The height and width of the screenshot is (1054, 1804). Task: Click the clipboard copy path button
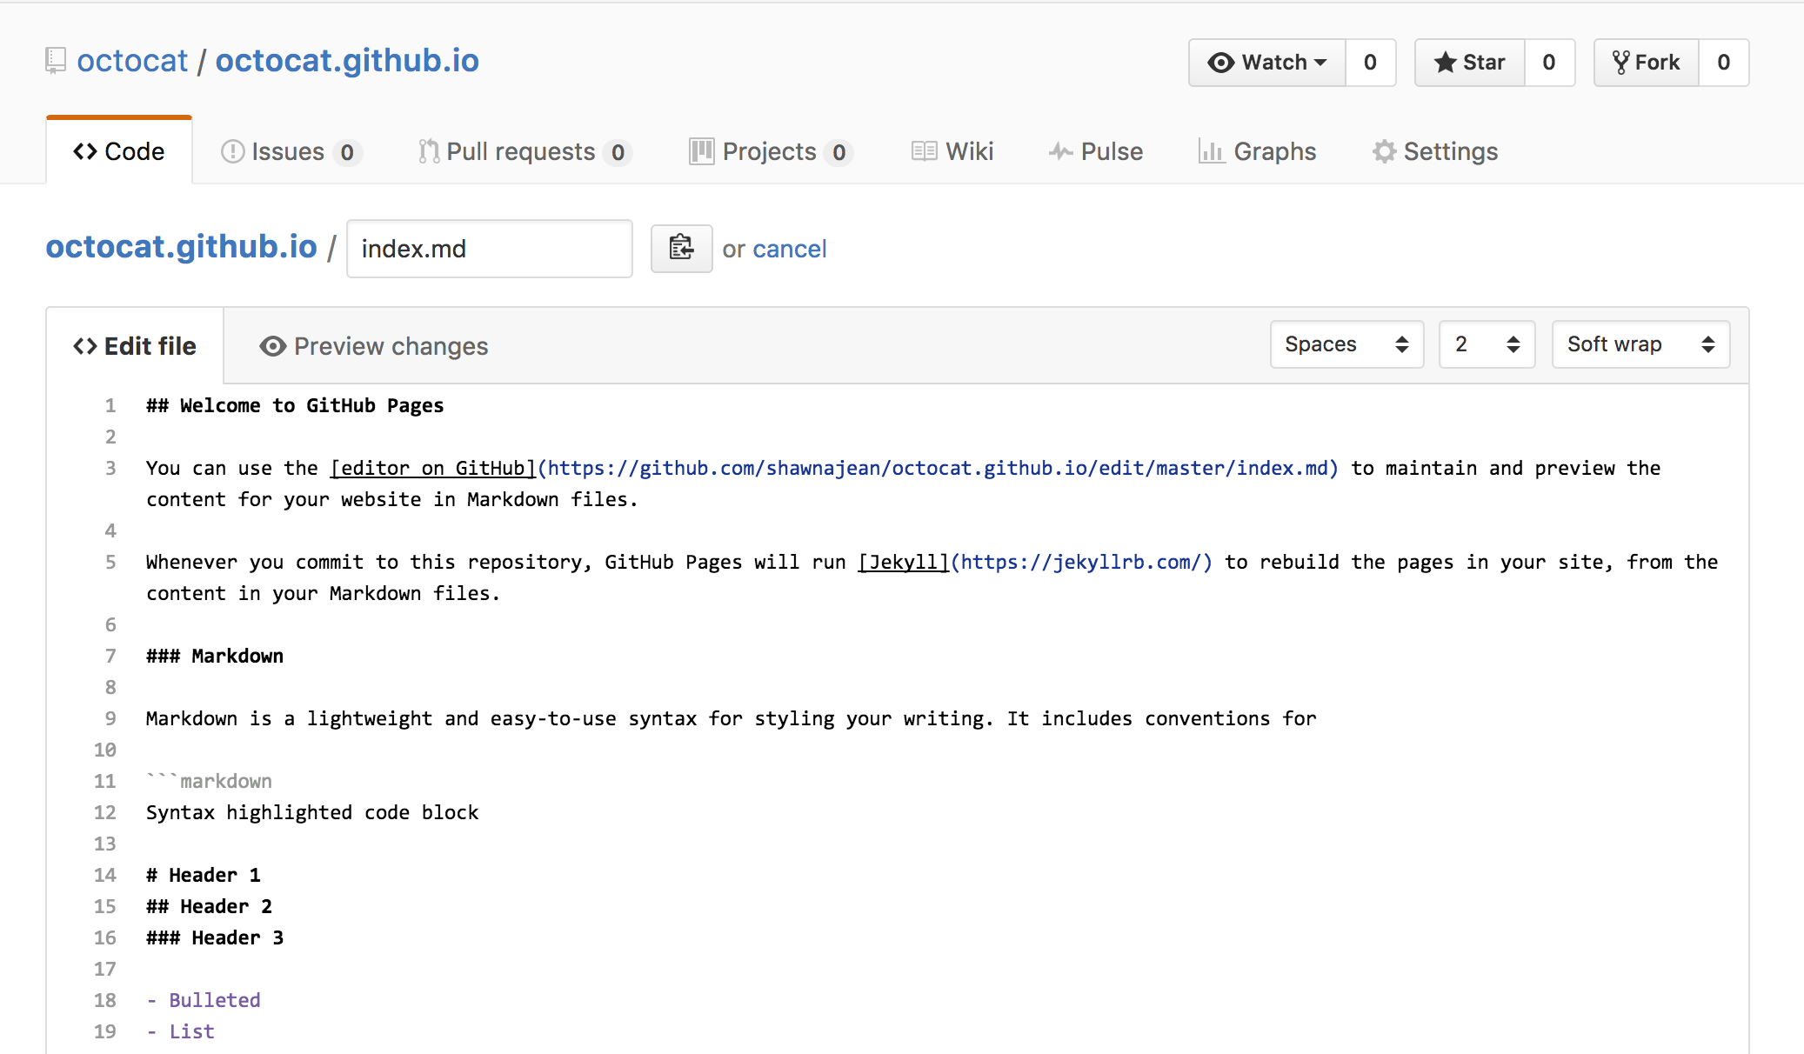[x=682, y=249]
